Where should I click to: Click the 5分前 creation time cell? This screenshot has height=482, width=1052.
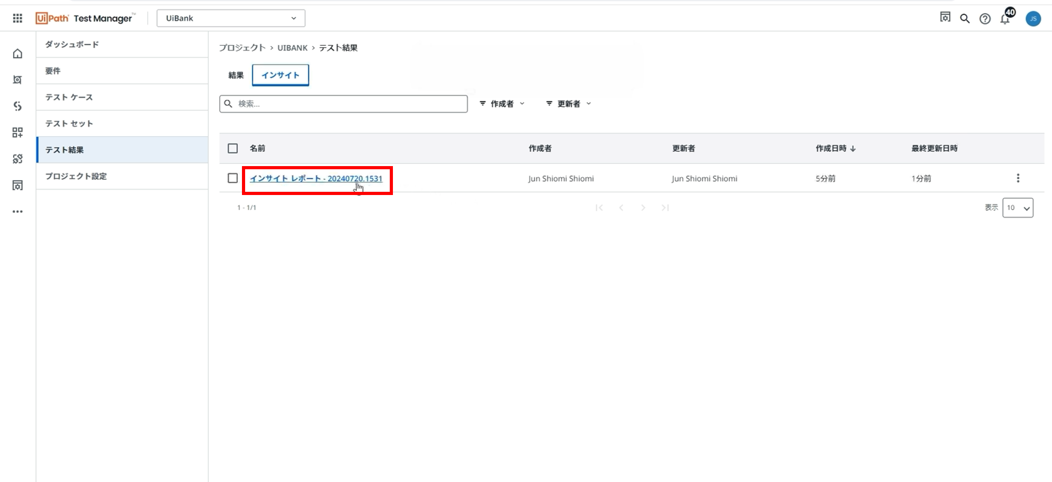point(825,179)
